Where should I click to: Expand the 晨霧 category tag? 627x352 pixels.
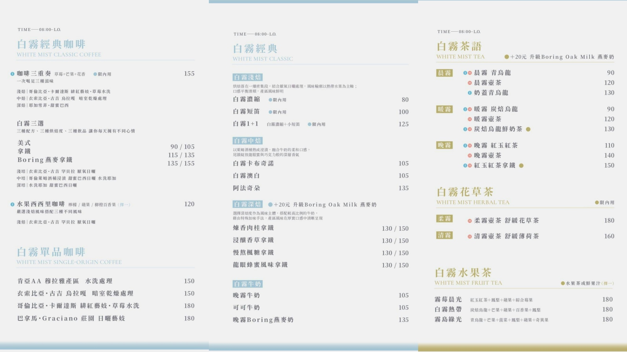444,72
